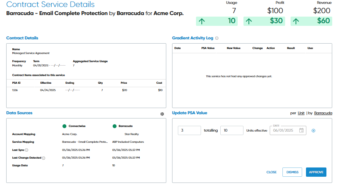Click the Revenue $200 figure
This screenshot has width=338, height=186.
tap(322, 10)
